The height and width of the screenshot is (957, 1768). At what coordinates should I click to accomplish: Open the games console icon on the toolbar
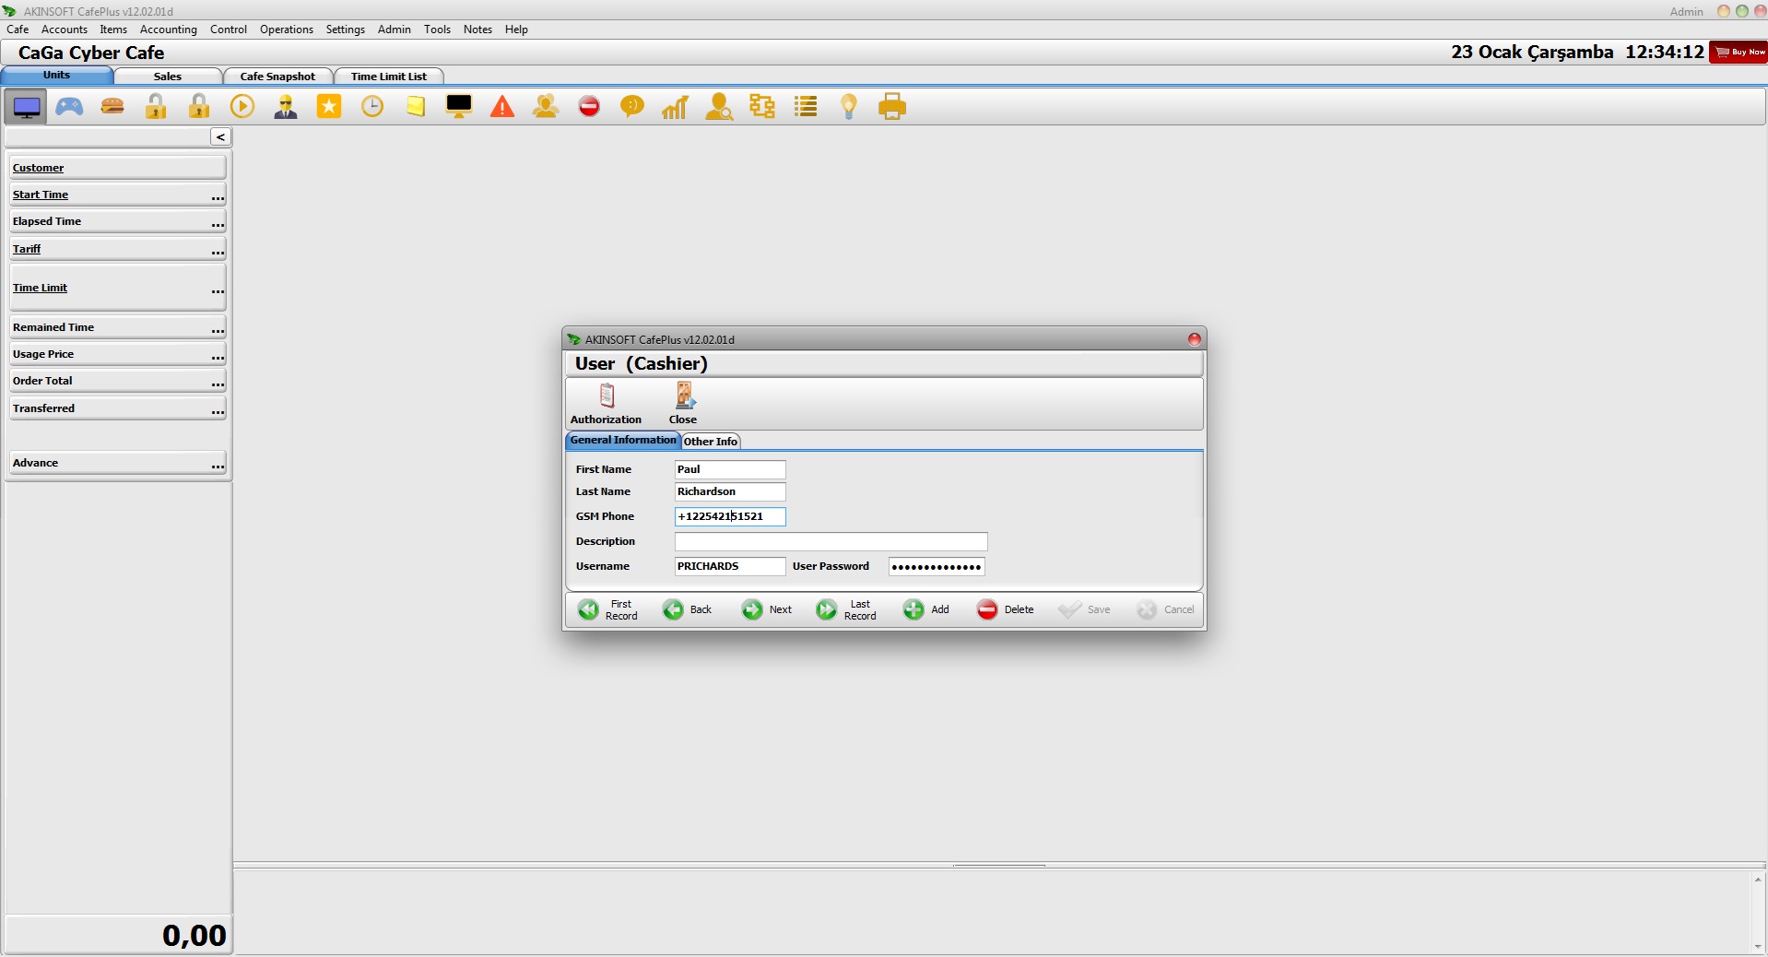click(x=68, y=106)
